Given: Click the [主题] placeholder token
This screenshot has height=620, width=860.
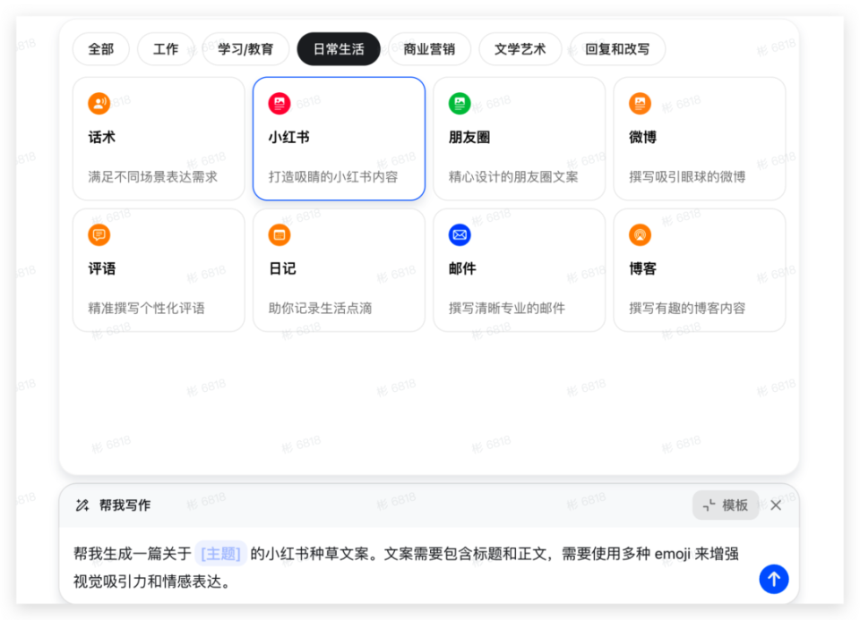Looking at the screenshot, I should click(x=220, y=555).
